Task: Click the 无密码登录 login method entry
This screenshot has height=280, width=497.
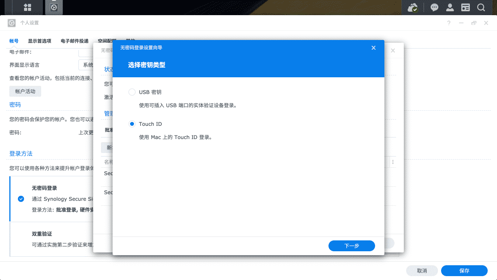Action: click(x=51, y=199)
